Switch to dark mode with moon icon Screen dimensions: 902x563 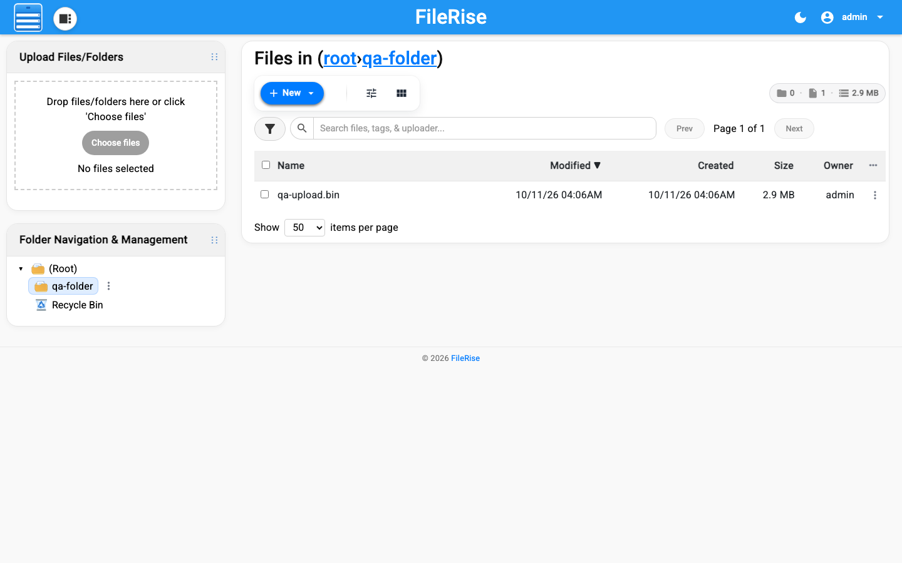pyautogui.click(x=801, y=18)
